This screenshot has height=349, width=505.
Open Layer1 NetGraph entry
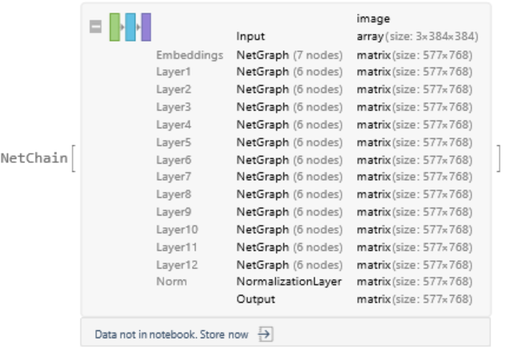(289, 72)
